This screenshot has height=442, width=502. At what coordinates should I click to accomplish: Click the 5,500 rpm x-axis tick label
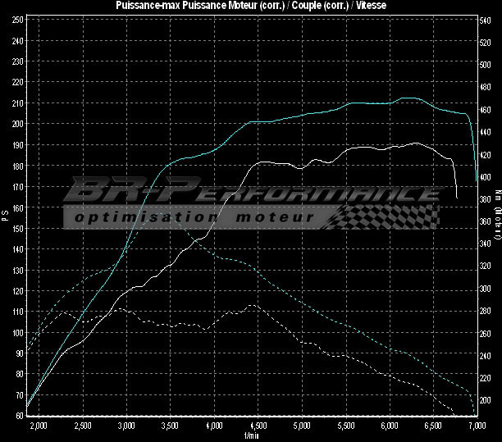(346, 427)
